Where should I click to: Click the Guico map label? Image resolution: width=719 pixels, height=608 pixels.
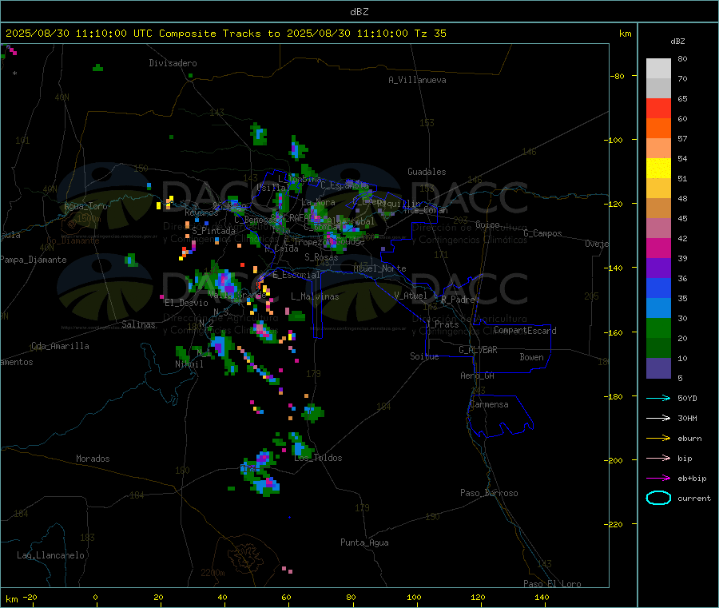487,225
